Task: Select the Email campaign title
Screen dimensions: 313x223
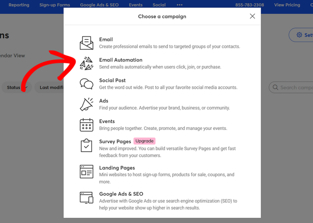Action: [106, 39]
